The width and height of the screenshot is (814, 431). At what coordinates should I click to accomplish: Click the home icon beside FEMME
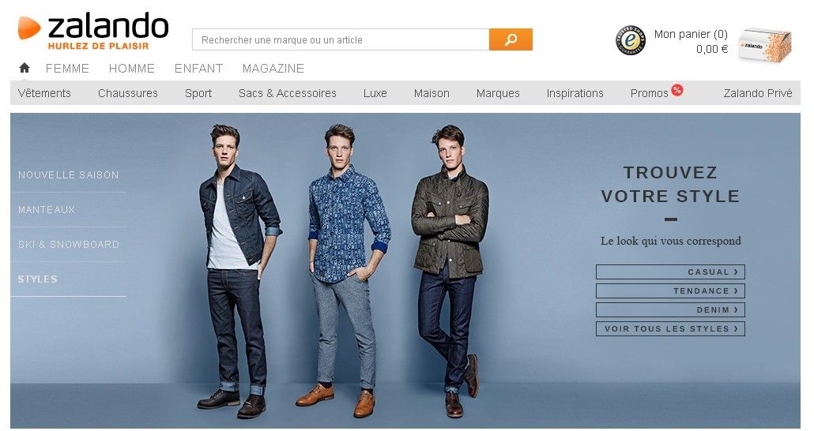tap(24, 68)
